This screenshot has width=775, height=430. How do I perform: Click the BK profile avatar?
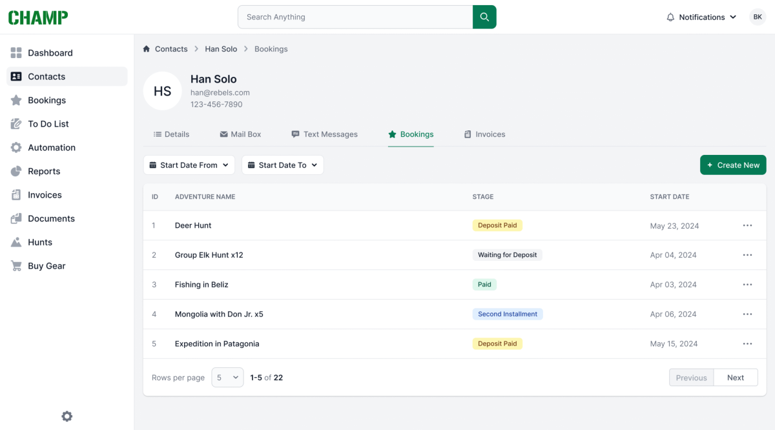click(x=757, y=17)
